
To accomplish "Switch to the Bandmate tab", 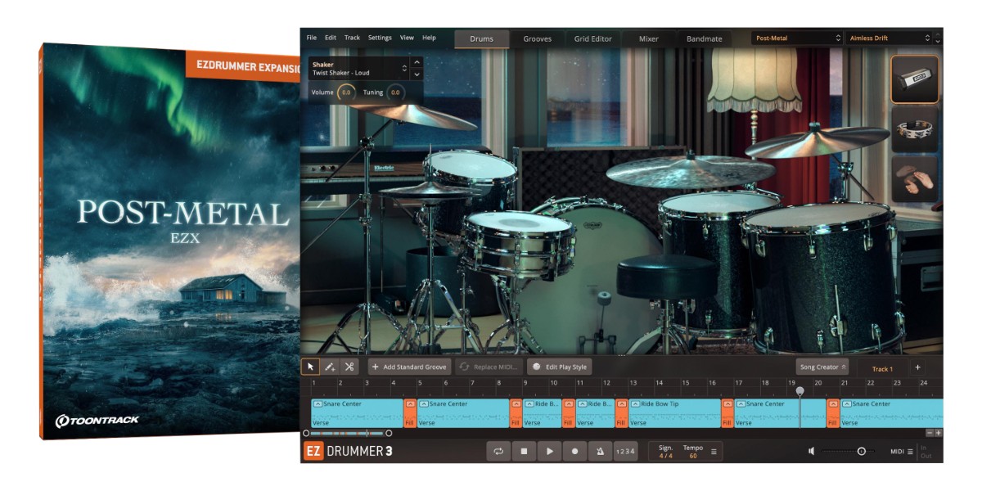I will tap(705, 38).
